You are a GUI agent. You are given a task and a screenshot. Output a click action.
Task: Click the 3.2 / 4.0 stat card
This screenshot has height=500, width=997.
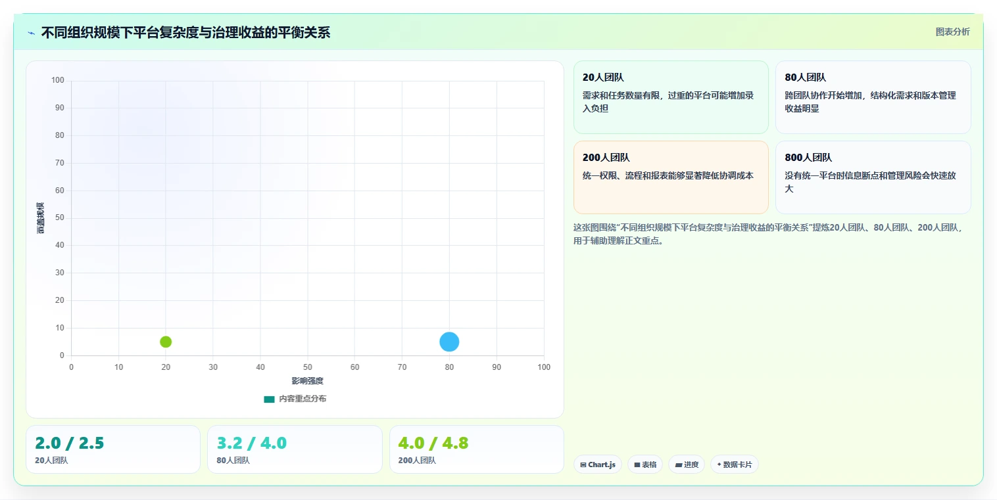[x=295, y=449]
